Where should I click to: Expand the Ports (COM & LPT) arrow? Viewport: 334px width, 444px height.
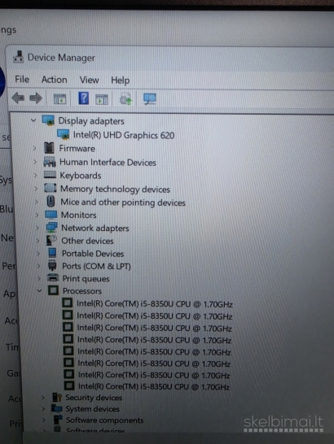(38, 266)
